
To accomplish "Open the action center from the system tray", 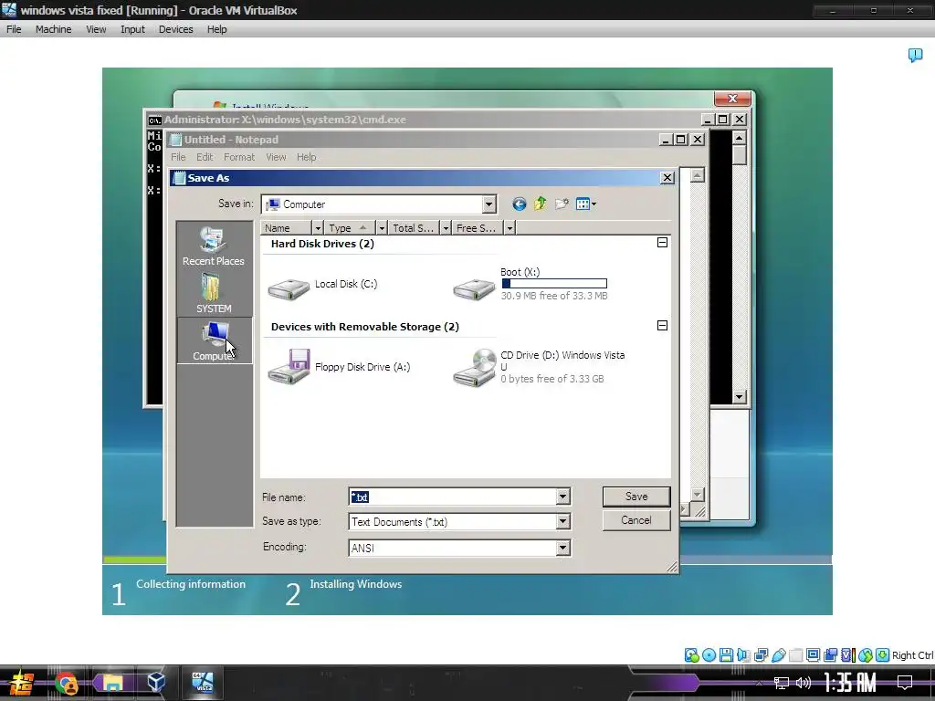I will [905, 683].
